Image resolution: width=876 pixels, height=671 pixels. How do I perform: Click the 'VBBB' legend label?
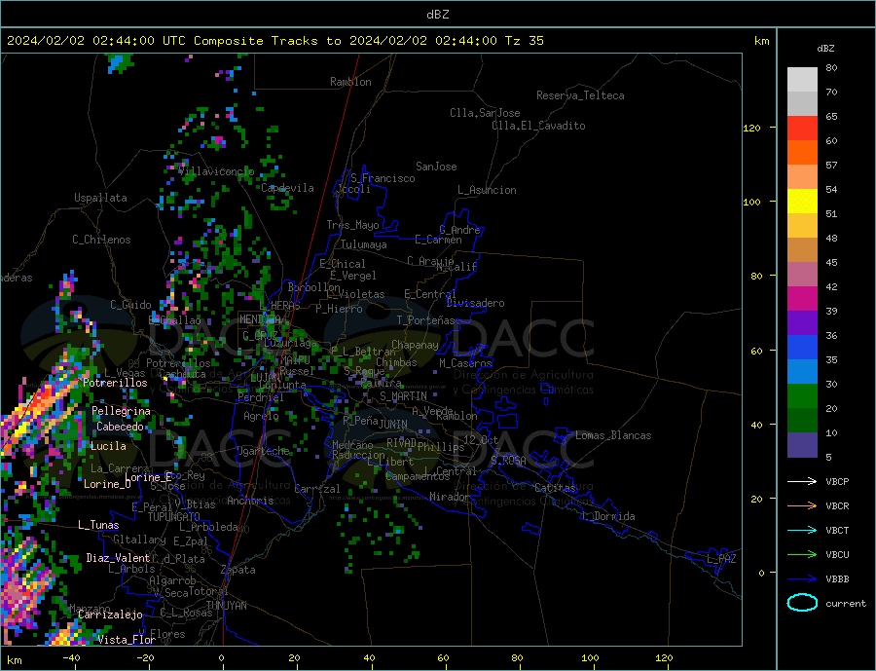point(837,579)
